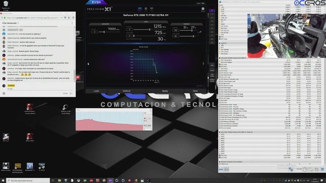Select the top-right fan curve node
This screenshot has height=183, width=326.
pyautogui.click(x=153, y=59)
